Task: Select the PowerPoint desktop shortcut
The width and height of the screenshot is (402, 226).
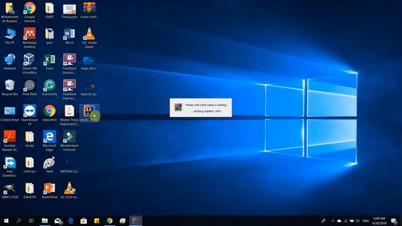Action: (x=50, y=191)
